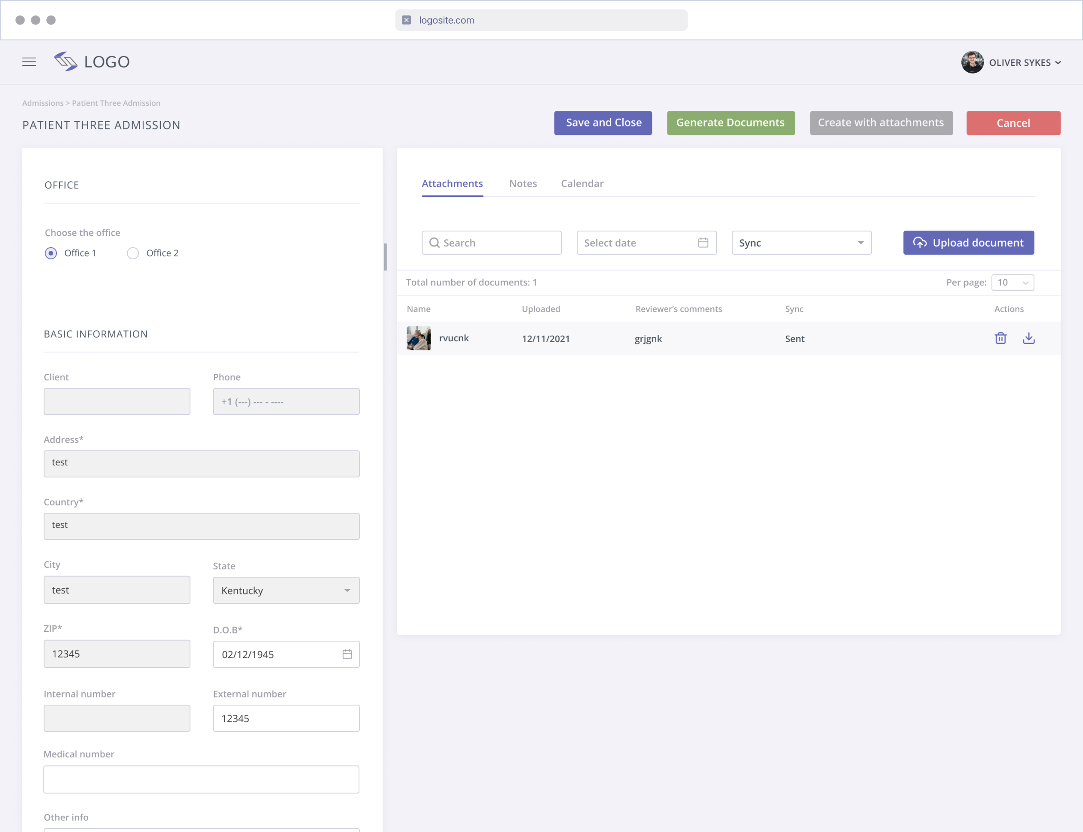Image resolution: width=1083 pixels, height=832 pixels.
Task: Delete the rvucnk document with trash icon
Action: point(1000,338)
